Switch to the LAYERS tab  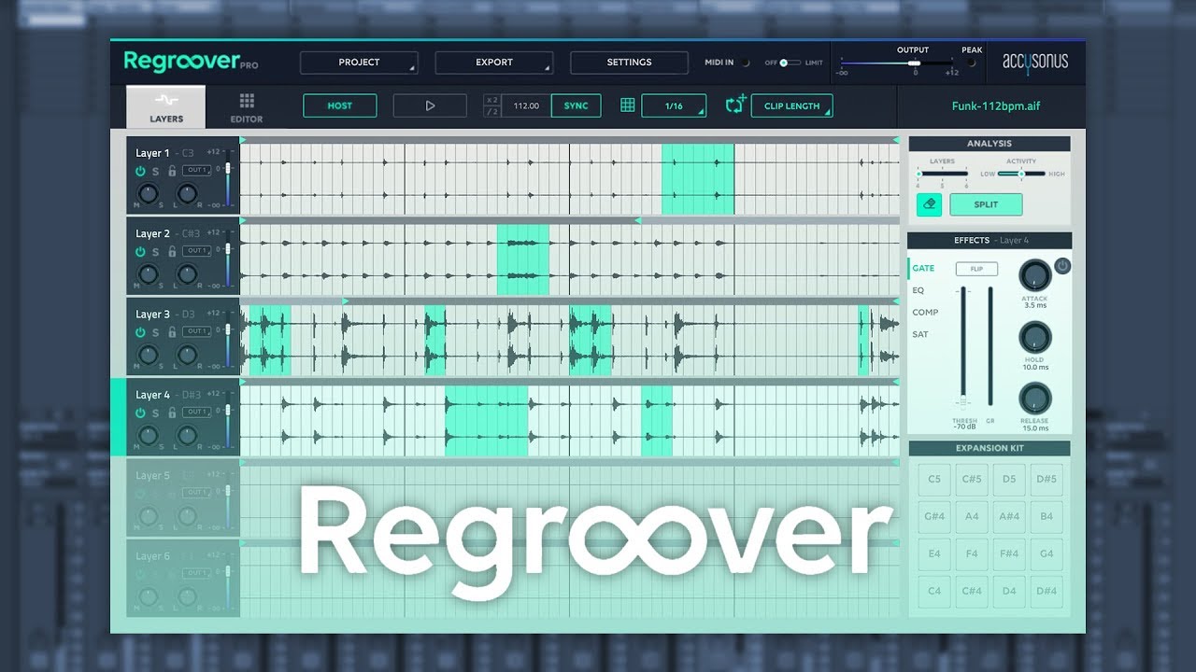pyautogui.click(x=166, y=107)
